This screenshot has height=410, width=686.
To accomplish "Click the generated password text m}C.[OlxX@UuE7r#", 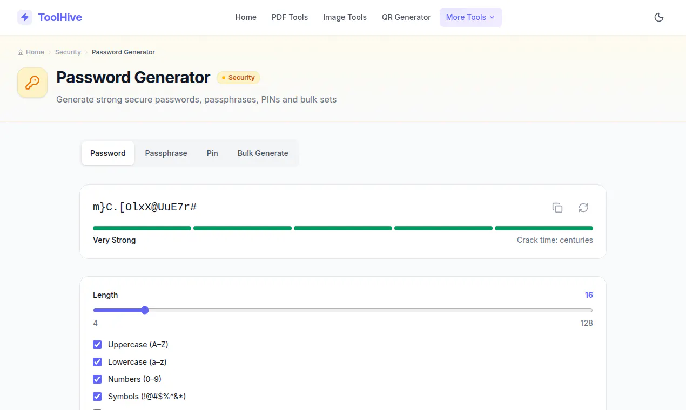I will click(145, 207).
